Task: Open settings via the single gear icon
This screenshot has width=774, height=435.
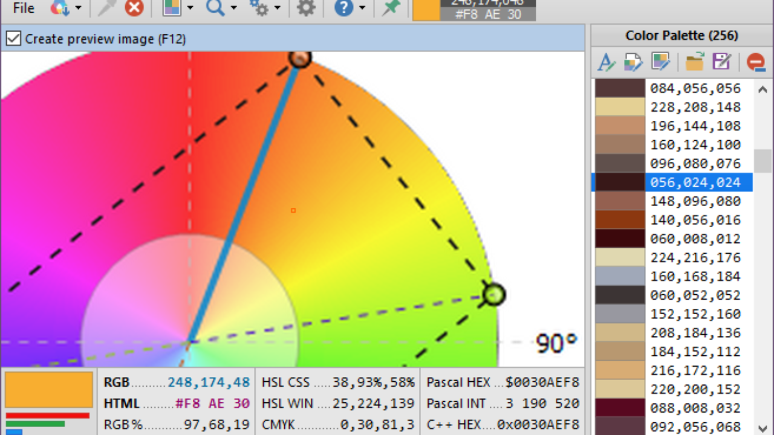Action: pos(307,8)
